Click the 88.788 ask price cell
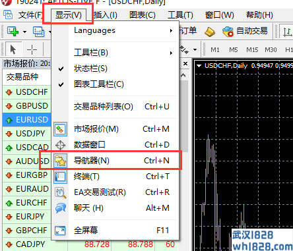The image size is (293, 251). 141,244
